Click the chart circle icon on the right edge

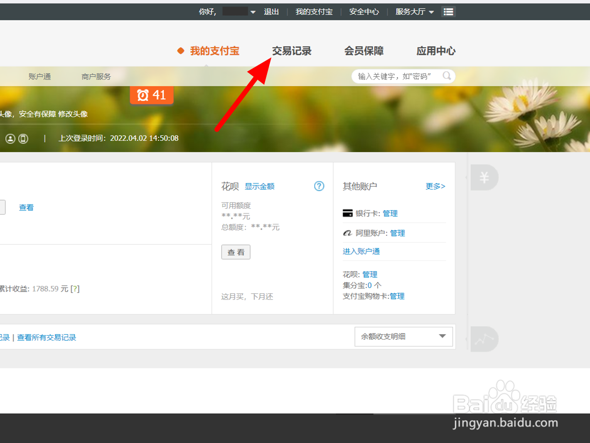[484, 339]
